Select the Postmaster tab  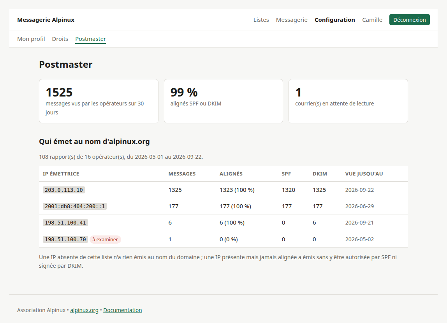point(90,39)
